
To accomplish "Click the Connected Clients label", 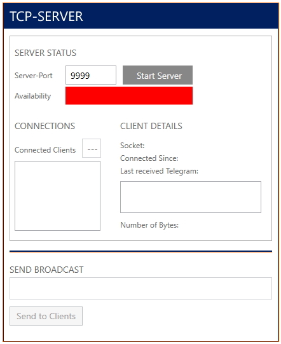I will 45,150.
